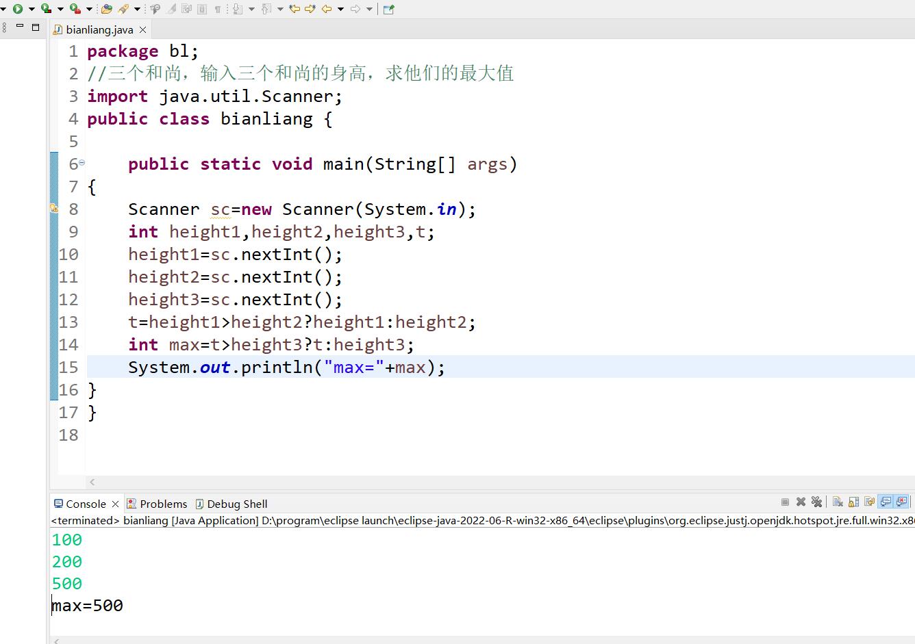Run bianliang with the green Run button
Screen dimensions: 915x644
click(x=17, y=9)
